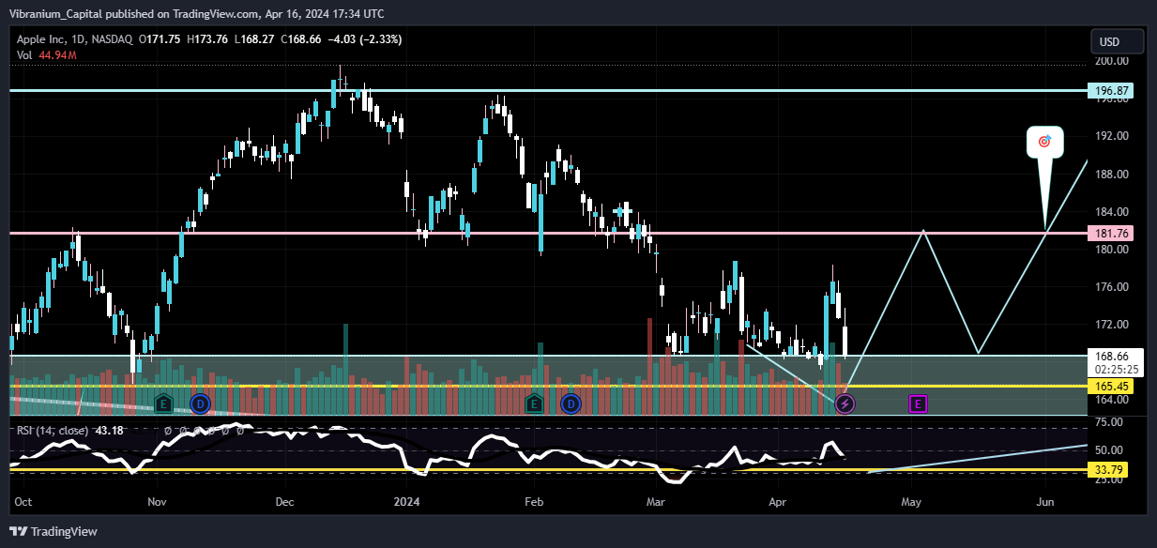
Task: Click the purple upcoming-earnings E marker
Action: tap(919, 404)
